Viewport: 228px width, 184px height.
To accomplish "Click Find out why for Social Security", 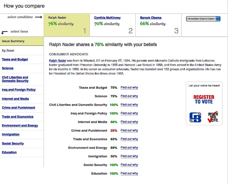I will pos(129,165).
